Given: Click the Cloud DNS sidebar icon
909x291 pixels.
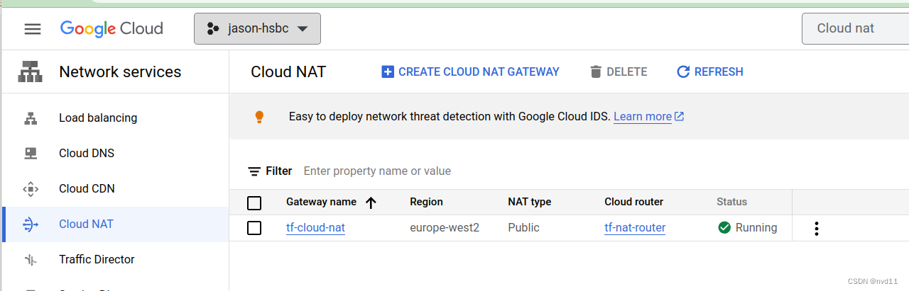Looking at the screenshot, I should [31, 153].
